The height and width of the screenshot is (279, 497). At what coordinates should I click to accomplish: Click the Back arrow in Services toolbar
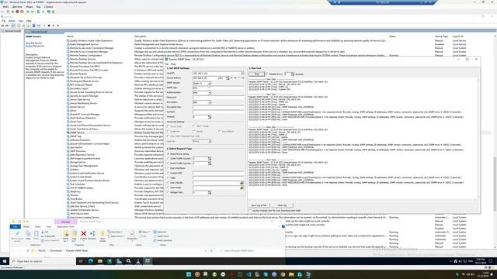coord(3,26)
